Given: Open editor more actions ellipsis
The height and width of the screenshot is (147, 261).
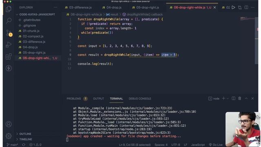Looking at the screenshot, I should click(x=252, y=7).
